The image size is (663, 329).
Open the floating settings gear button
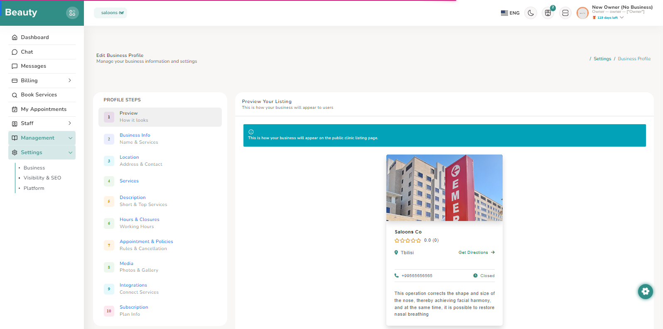pyautogui.click(x=646, y=291)
